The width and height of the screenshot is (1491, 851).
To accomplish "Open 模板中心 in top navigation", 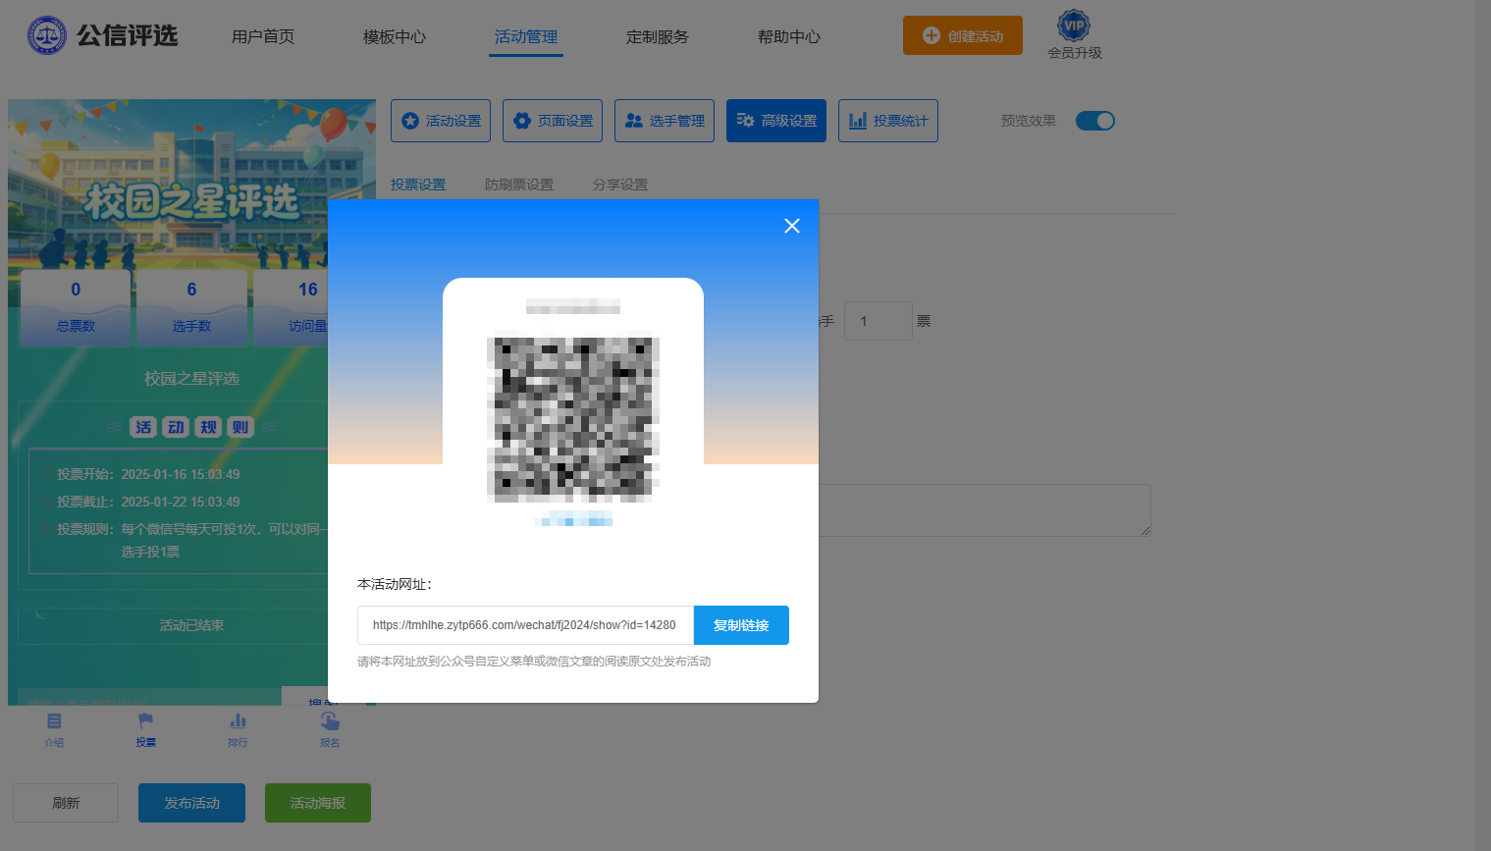I will [x=395, y=36].
